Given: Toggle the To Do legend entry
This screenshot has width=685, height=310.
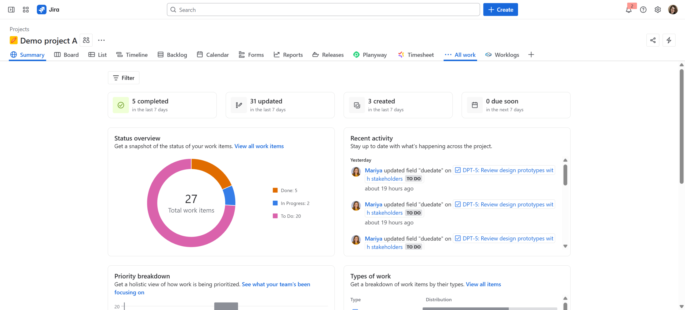Looking at the screenshot, I should point(287,216).
